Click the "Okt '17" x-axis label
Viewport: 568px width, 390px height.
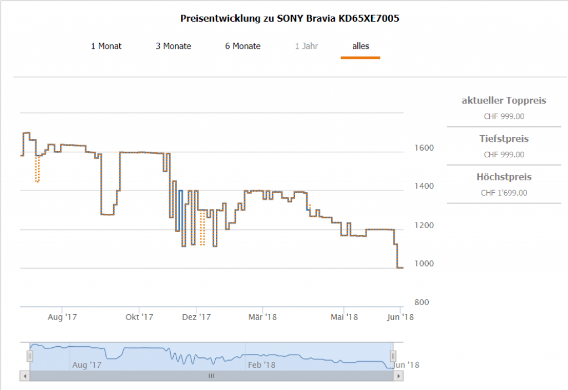coord(139,317)
